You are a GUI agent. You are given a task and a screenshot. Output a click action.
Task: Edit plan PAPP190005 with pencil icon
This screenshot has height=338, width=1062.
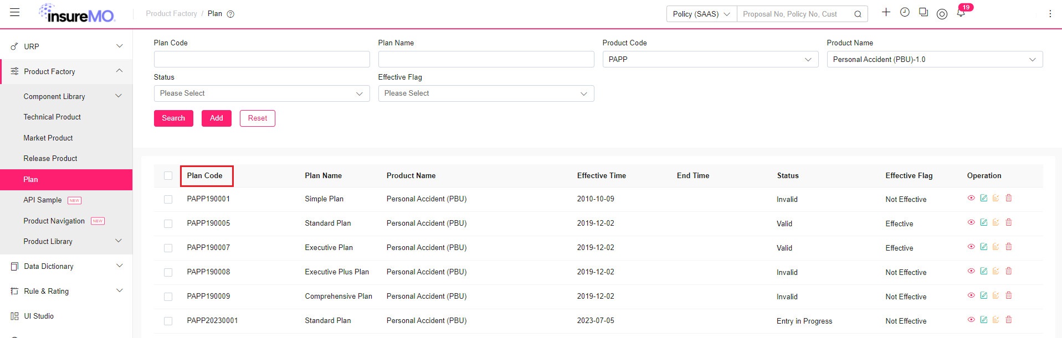point(983,222)
